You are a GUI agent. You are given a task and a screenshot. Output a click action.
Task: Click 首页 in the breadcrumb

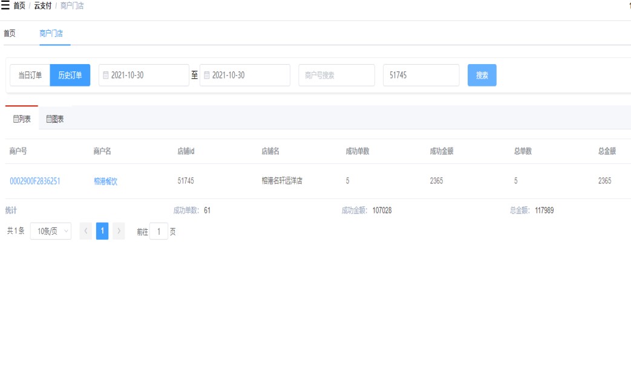click(19, 6)
